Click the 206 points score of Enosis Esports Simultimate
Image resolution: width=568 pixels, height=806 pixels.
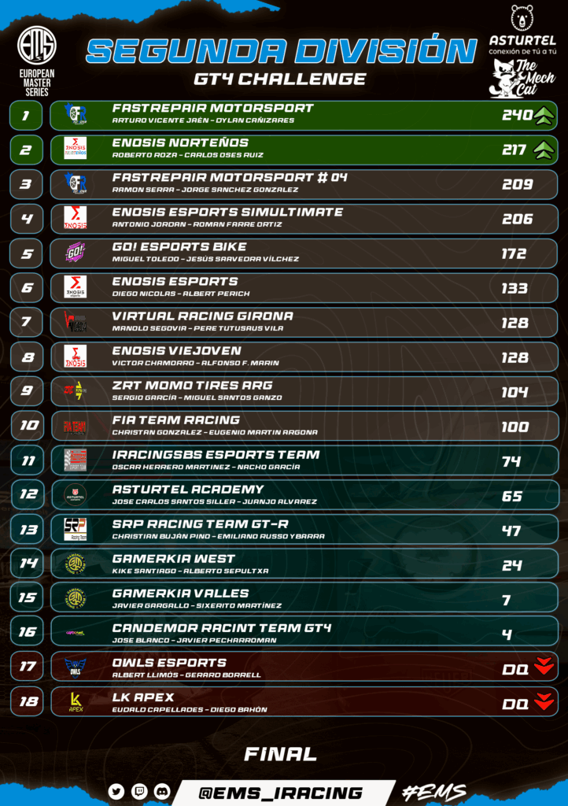517,220
